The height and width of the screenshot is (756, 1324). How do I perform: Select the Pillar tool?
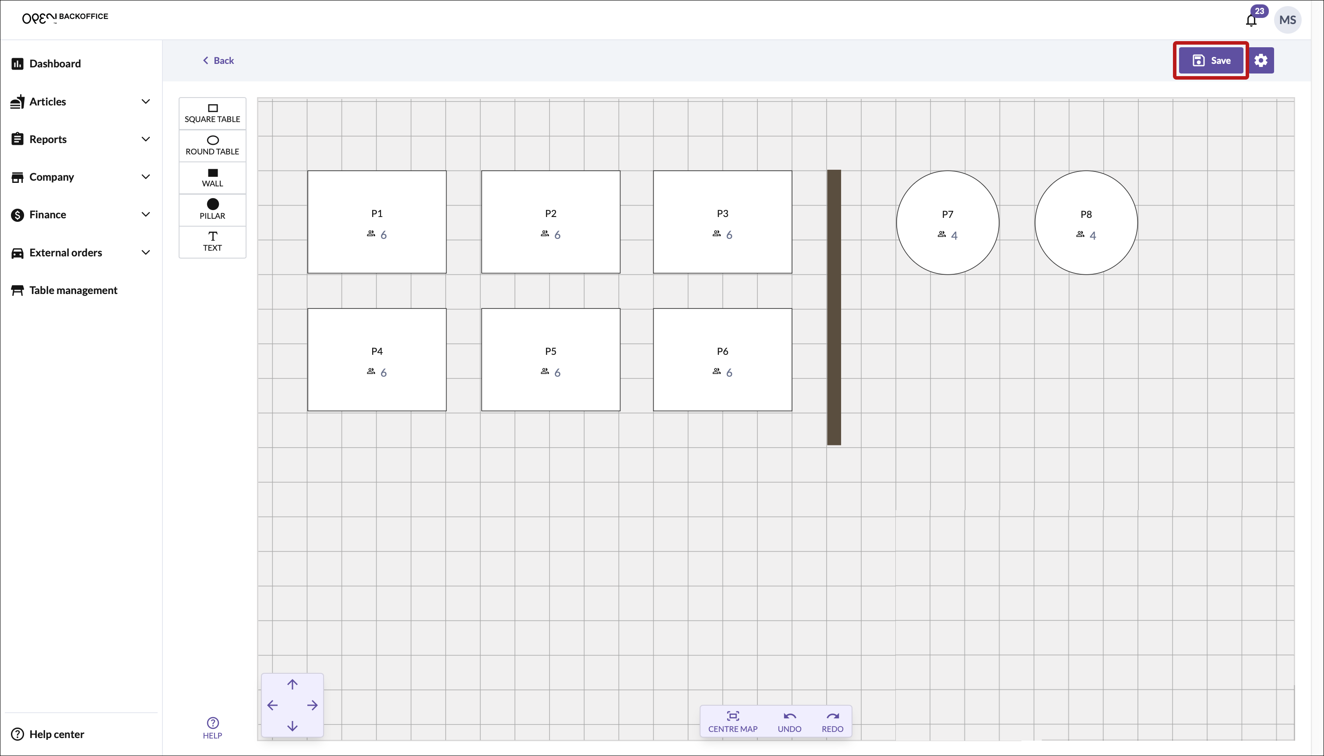212,210
